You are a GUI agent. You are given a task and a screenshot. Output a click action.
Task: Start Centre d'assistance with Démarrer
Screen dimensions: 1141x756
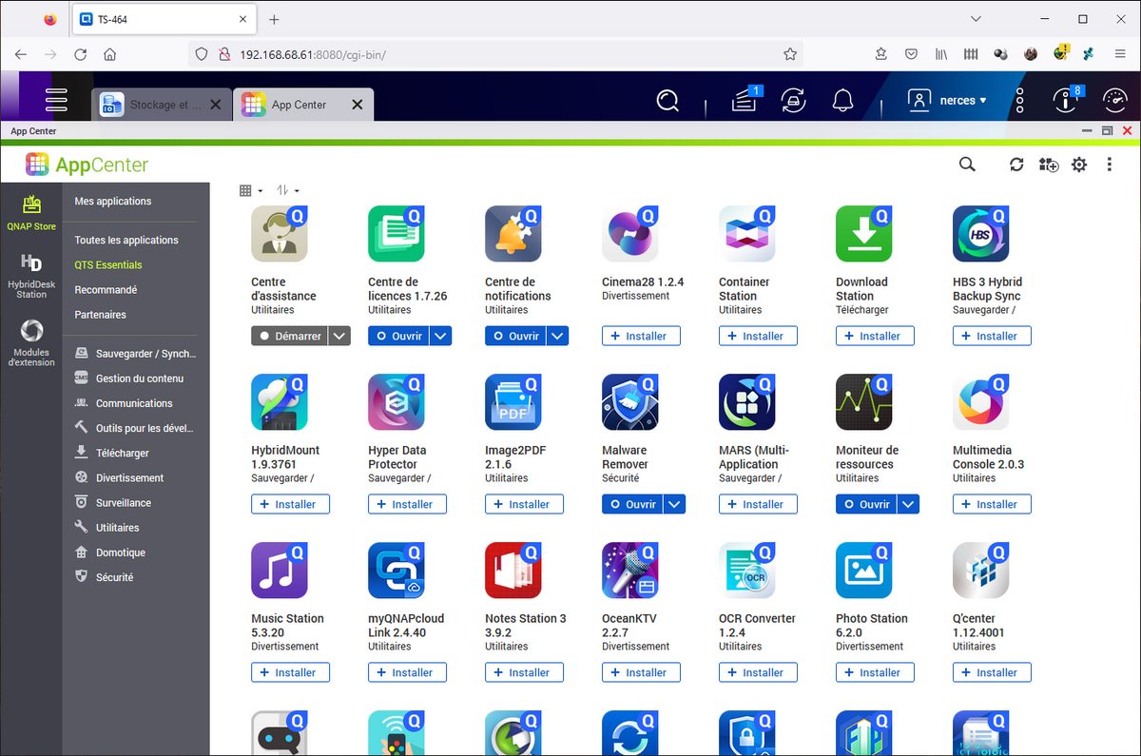[x=290, y=336]
